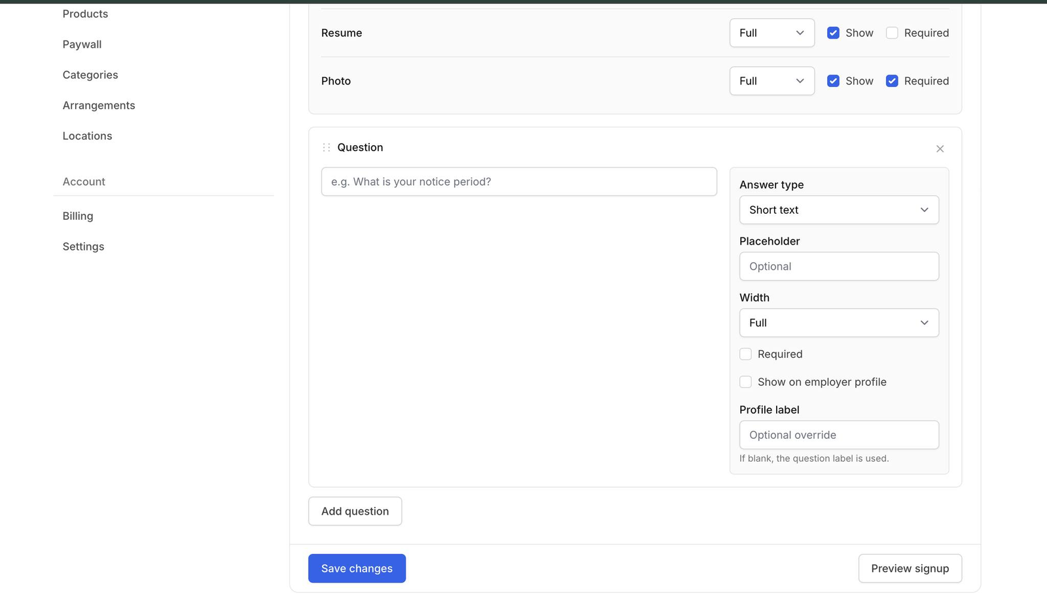Click the Answer type dropdown chevron

pyautogui.click(x=925, y=210)
